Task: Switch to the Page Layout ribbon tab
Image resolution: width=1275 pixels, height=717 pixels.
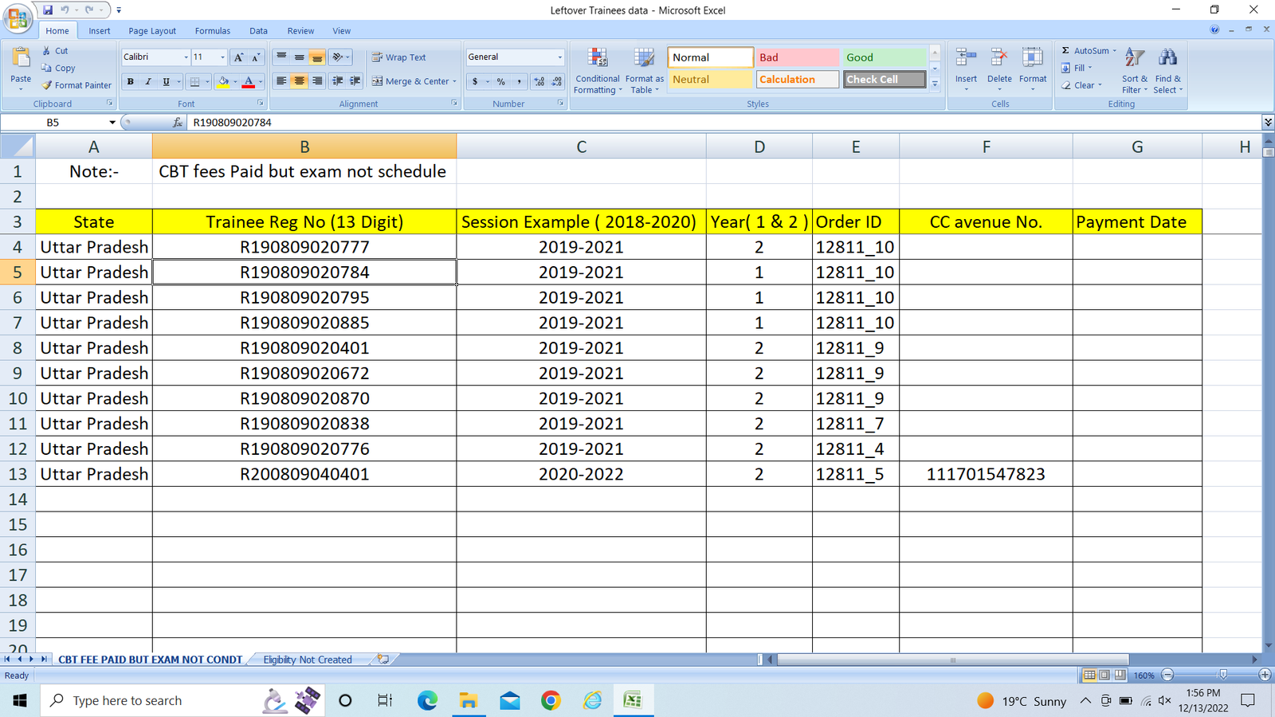Action: pyautogui.click(x=152, y=31)
